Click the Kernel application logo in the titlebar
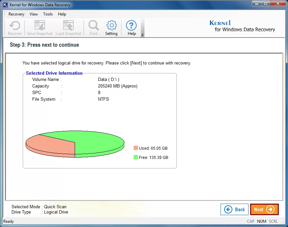This screenshot has height=227, width=288. (5, 5)
